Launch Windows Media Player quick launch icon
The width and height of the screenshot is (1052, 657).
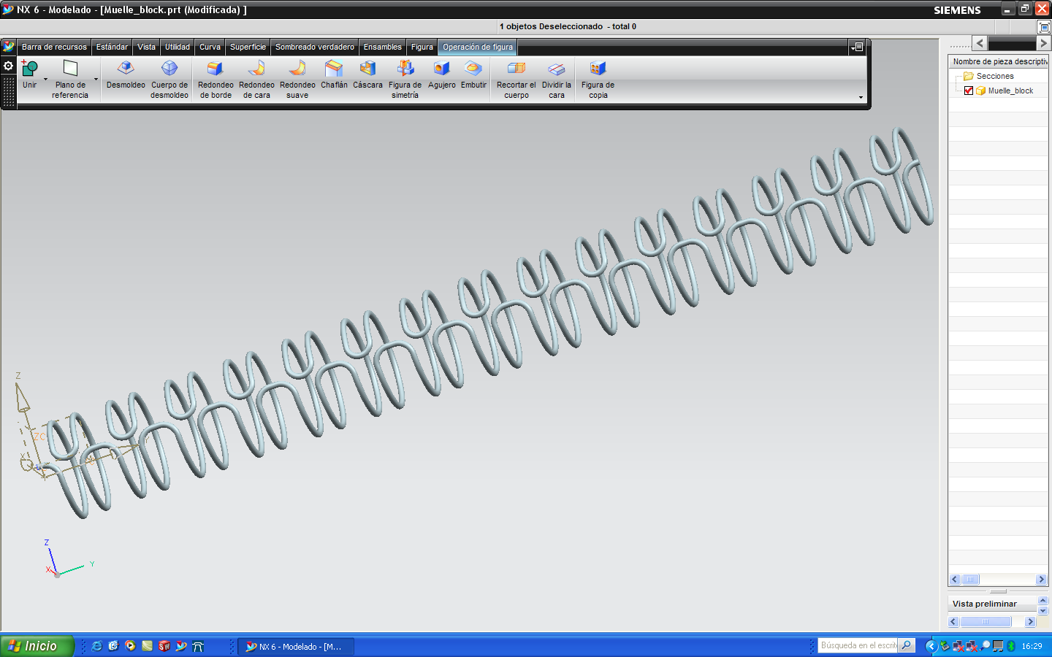[x=130, y=646]
